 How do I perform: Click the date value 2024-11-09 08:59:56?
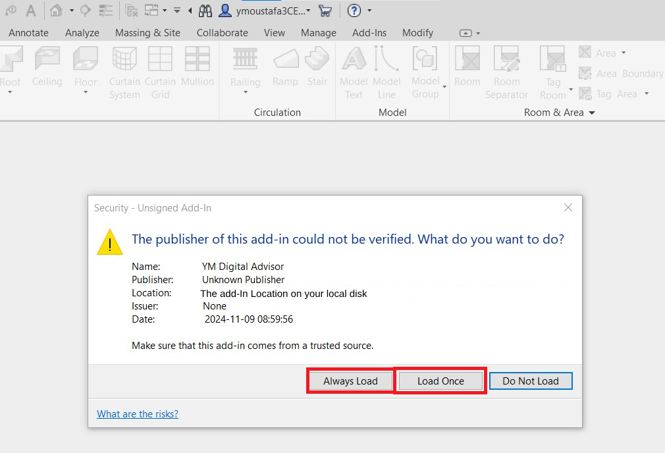(x=248, y=319)
